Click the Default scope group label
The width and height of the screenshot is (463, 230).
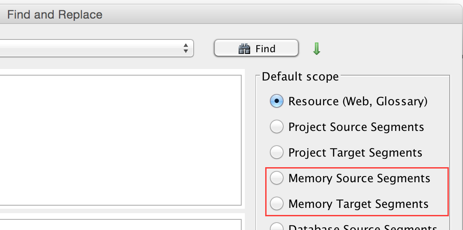(x=300, y=77)
